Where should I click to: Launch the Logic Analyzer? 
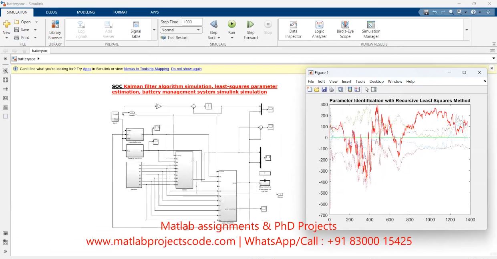[319, 30]
